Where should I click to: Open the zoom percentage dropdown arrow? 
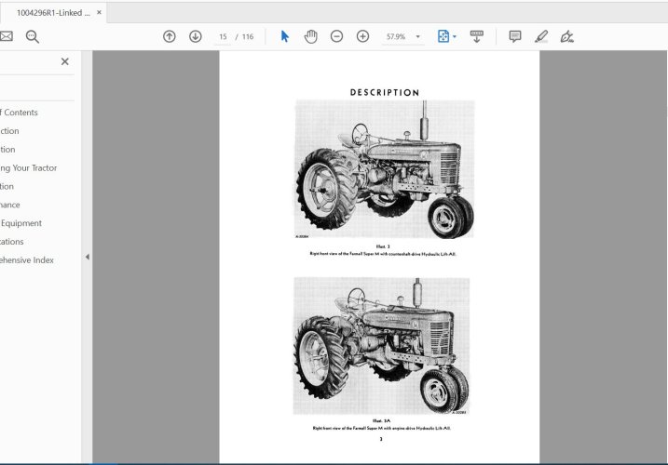click(418, 37)
